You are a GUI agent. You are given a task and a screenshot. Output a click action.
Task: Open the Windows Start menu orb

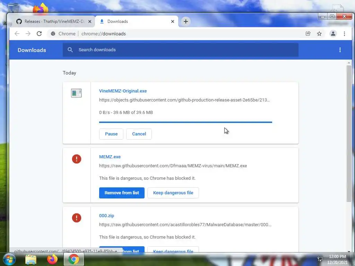coord(9,259)
